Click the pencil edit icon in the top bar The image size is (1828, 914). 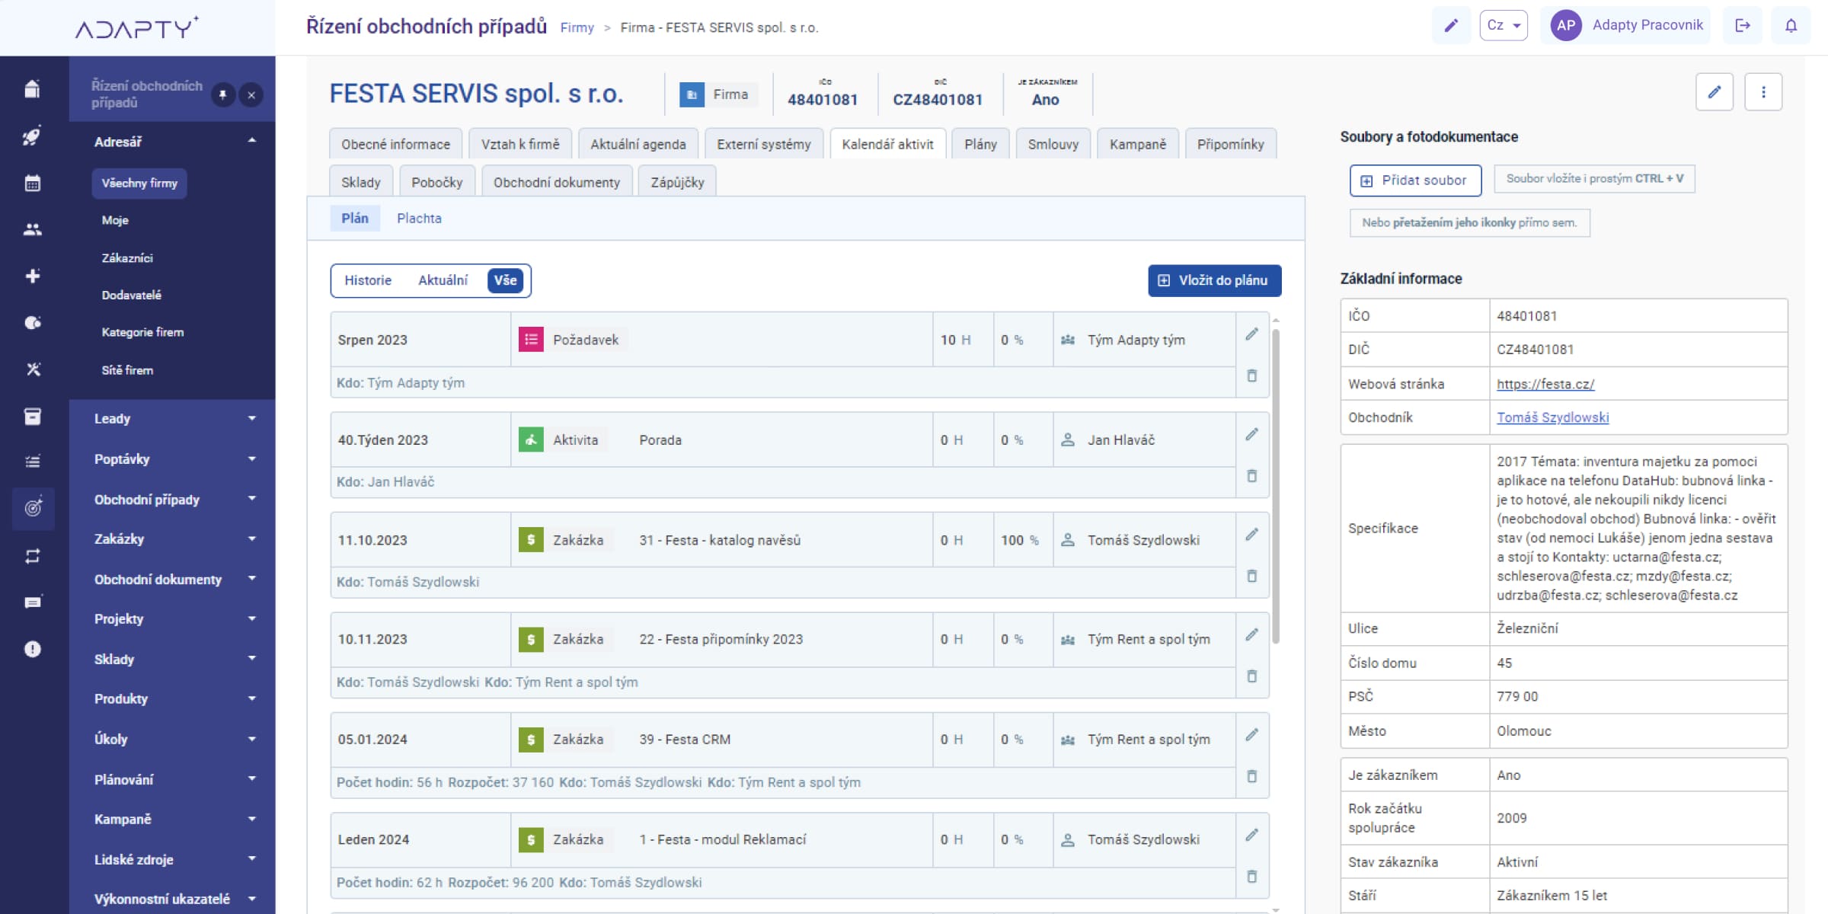click(x=1451, y=25)
